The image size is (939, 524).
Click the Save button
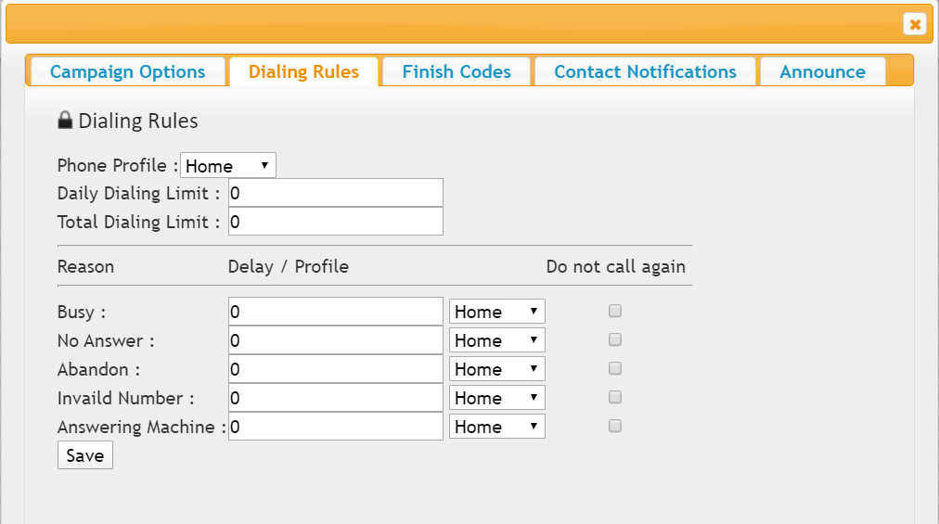click(85, 455)
